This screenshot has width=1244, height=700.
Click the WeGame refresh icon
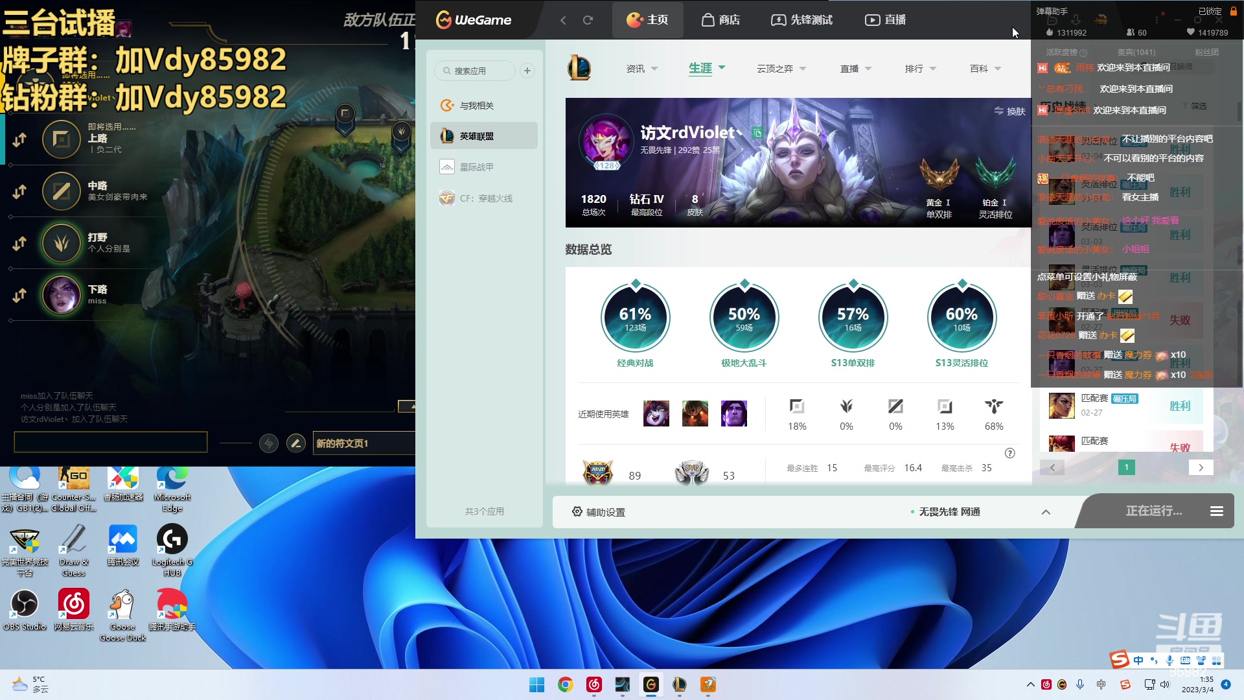588,20
